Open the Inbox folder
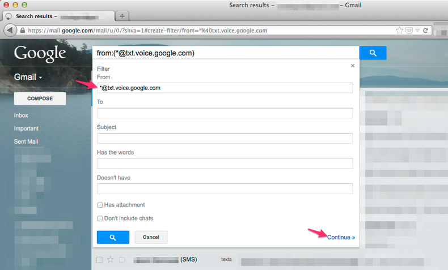Viewport: 448px width, 270px height. tap(21, 115)
